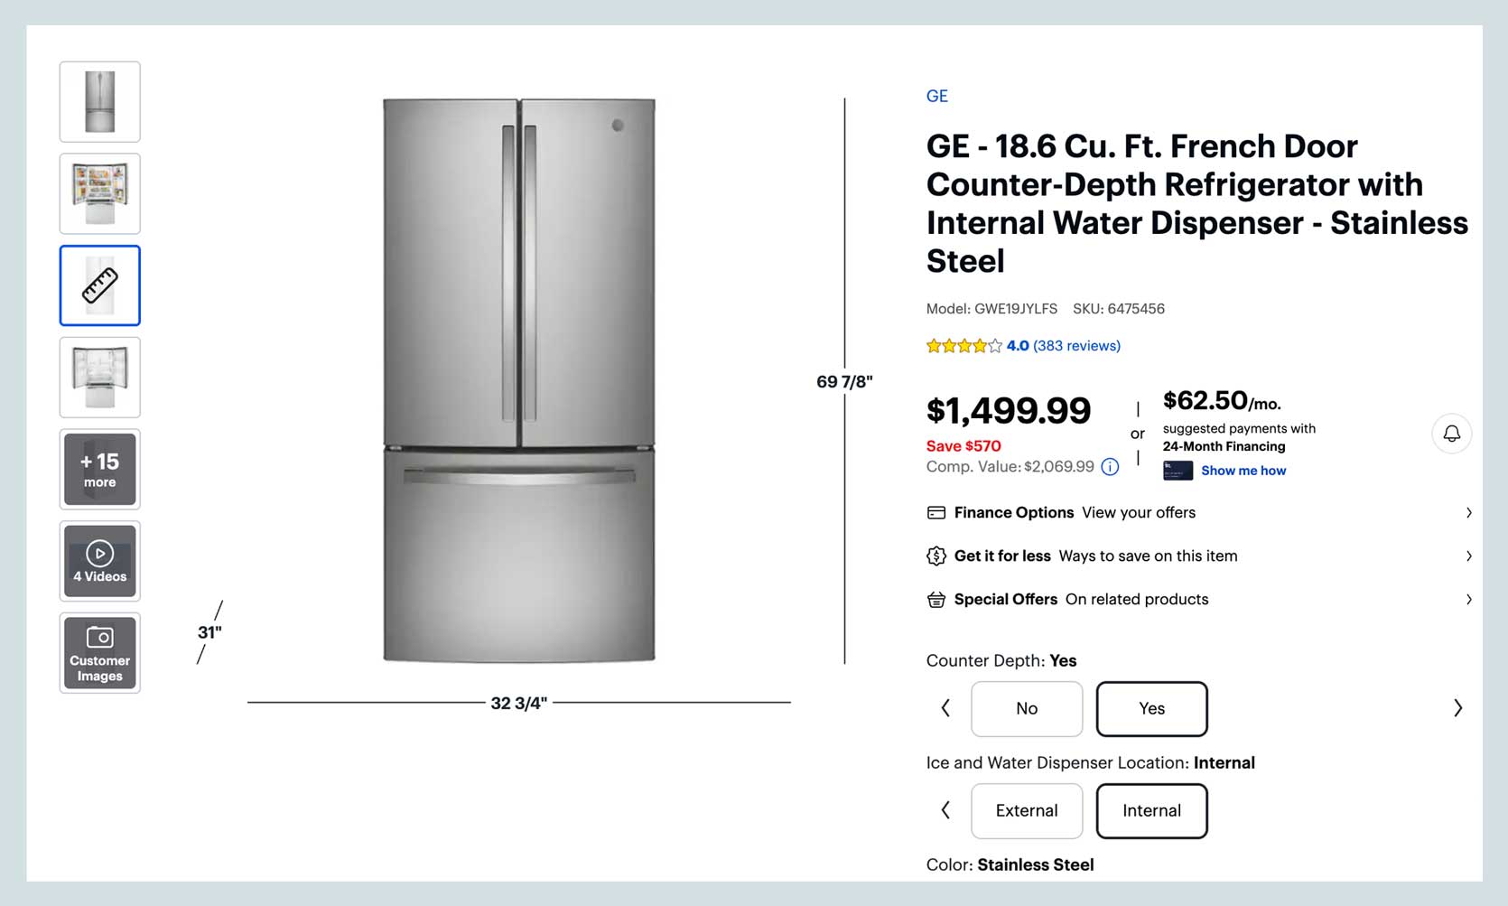Click the Comp. Value info icon
Image resolution: width=1508 pixels, height=906 pixels.
[x=1110, y=467]
